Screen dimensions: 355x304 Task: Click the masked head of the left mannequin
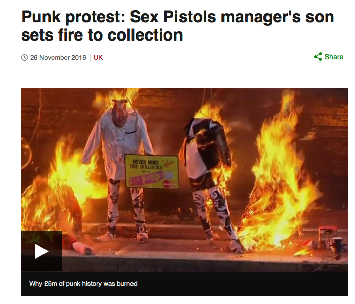119,113
